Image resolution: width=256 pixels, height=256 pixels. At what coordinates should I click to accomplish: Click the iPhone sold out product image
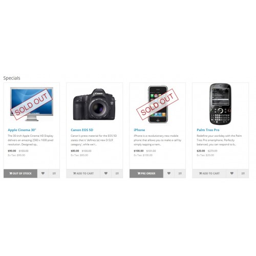click(x=158, y=104)
